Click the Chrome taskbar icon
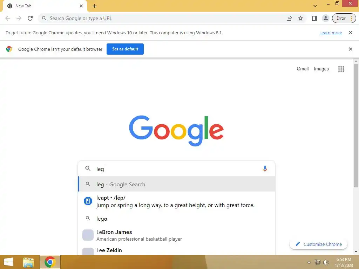359x269 pixels. [50, 262]
